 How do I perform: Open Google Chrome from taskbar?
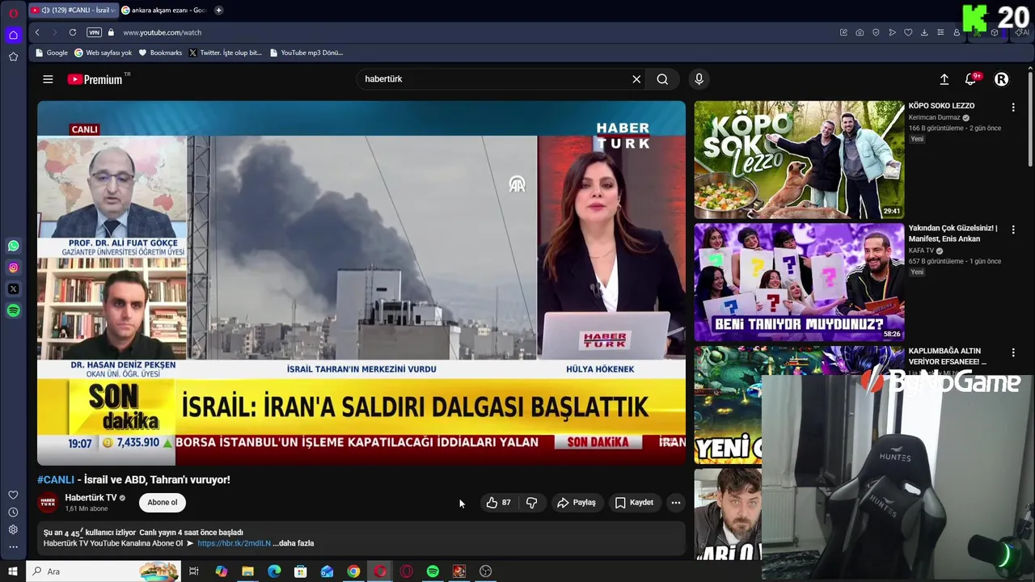[x=353, y=571]
